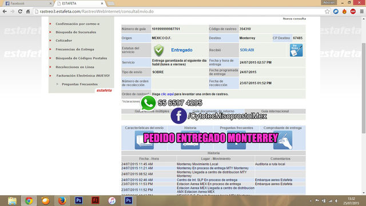
Task: Open the browser home page icon
Action: (x=28, y=11)
